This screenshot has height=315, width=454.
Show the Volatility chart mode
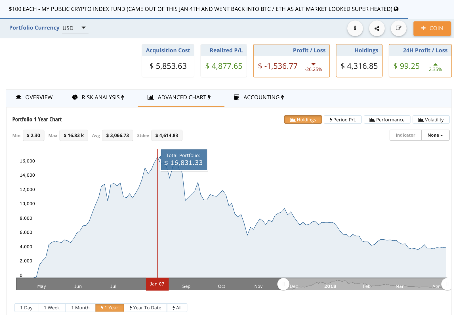[x=431, y=120]
